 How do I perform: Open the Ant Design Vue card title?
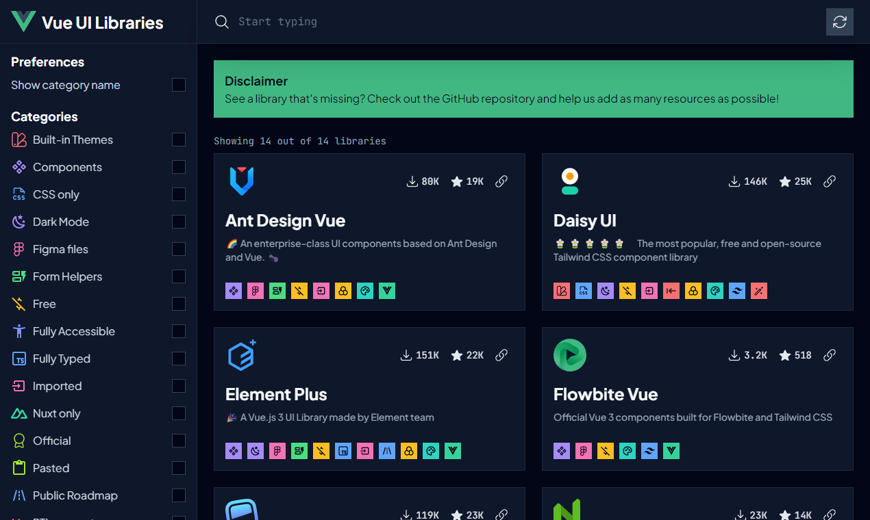pyautogui.click(x=285, y=221)
